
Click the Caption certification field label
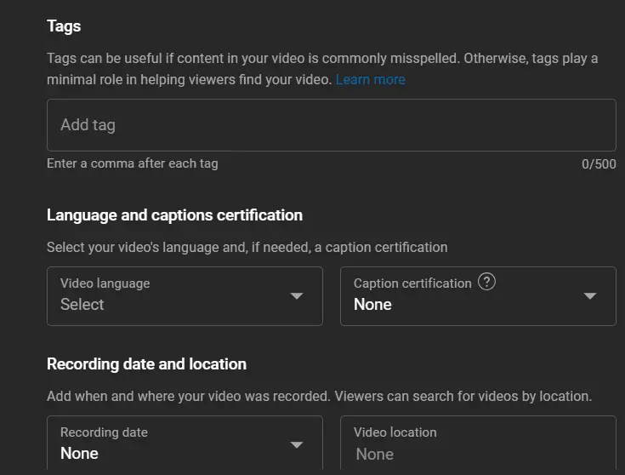click(x=412, y=283)
